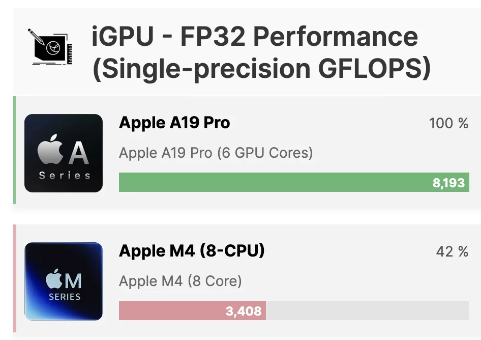481x340 pixels.
Task: Open the bold Apple A19 Pro title link
Action: [174, 123]
